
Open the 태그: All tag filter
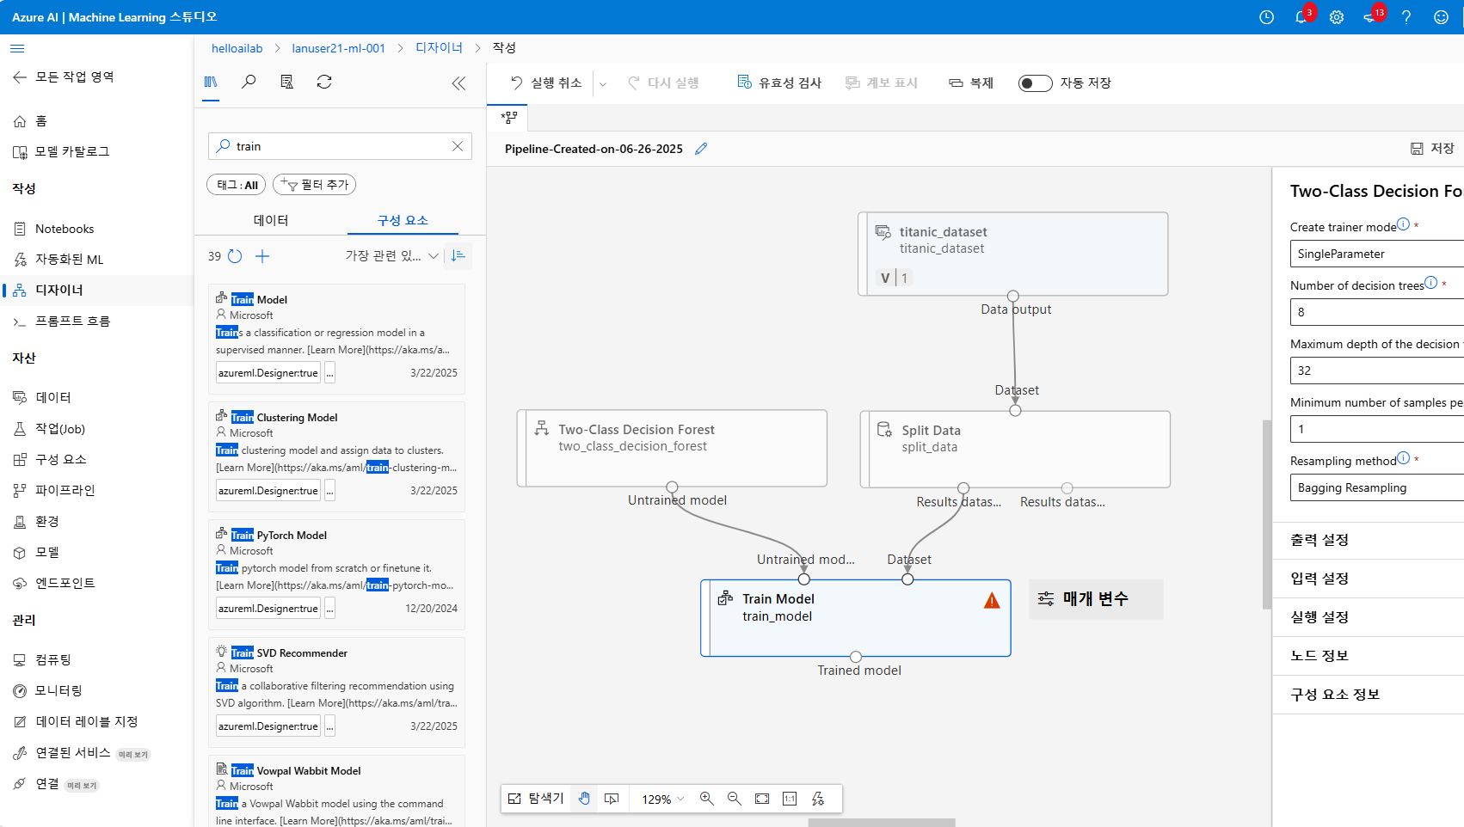point(236,184)
